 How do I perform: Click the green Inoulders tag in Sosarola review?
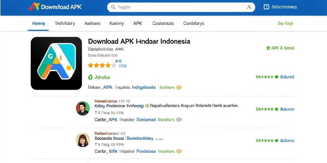click(166, 151)
